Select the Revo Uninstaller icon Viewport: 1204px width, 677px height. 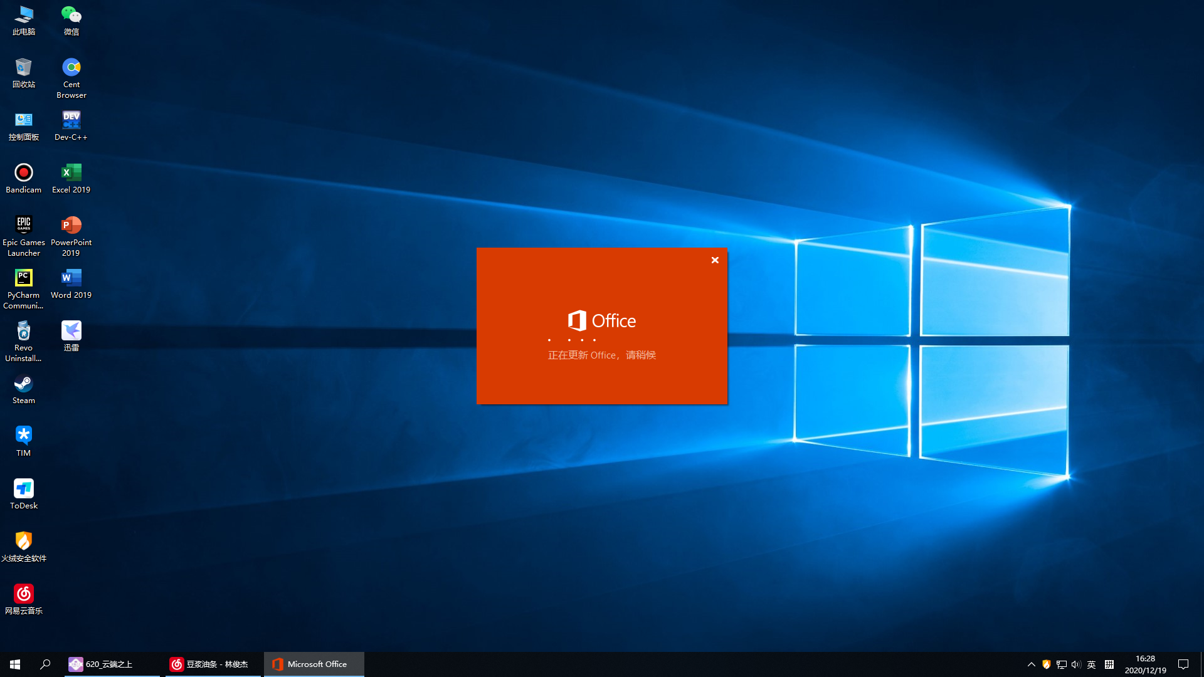[24, 342]
